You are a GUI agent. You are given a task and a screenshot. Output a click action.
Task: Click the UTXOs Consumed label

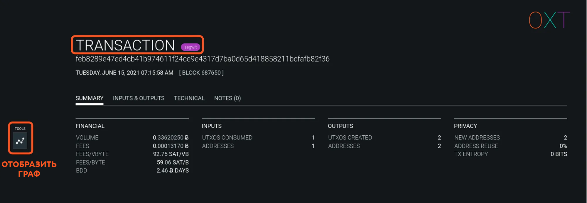227,138
